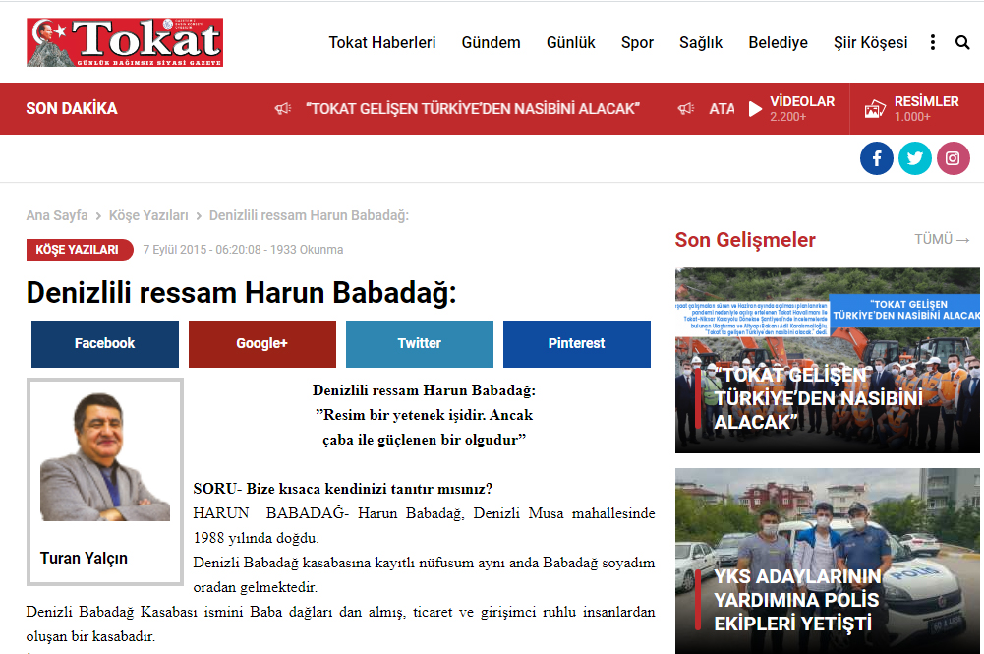Share the article via Pinterest button
The width and height of the screenshot is (984, 654).
click(x=576, y=343)
